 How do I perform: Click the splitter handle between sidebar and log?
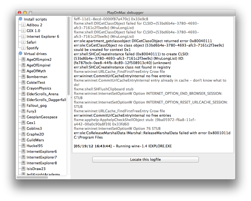pos(71,96)
